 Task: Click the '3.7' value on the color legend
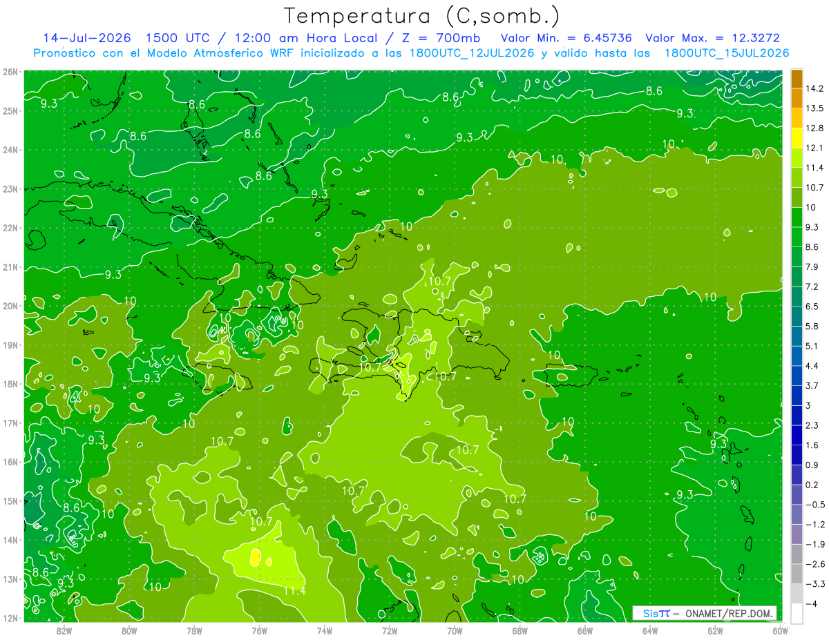812,385
